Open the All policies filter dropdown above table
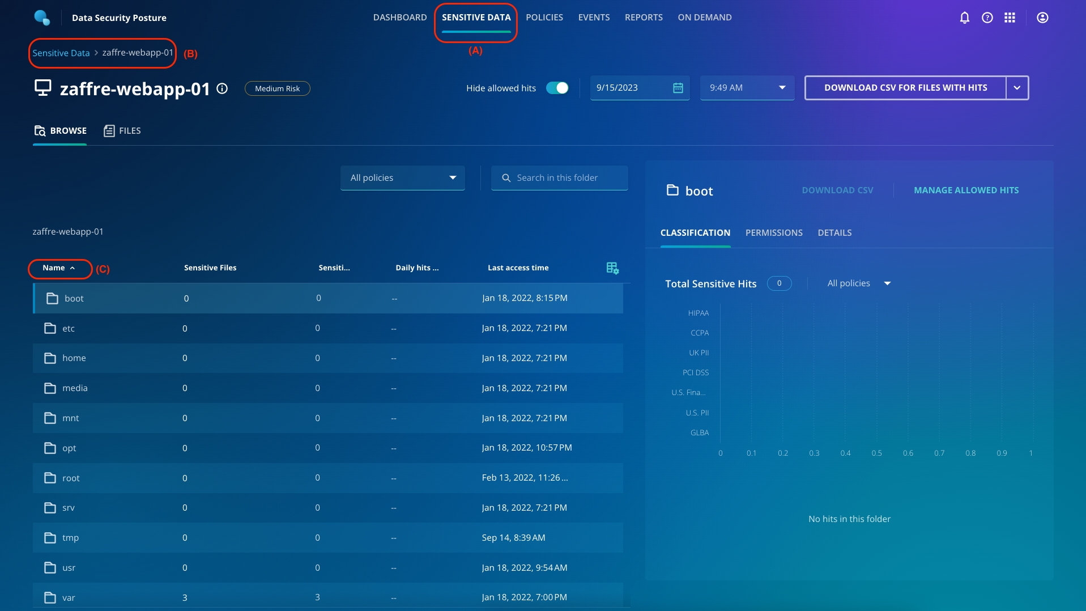1086x611 pixels. click(x=402, y=178)
